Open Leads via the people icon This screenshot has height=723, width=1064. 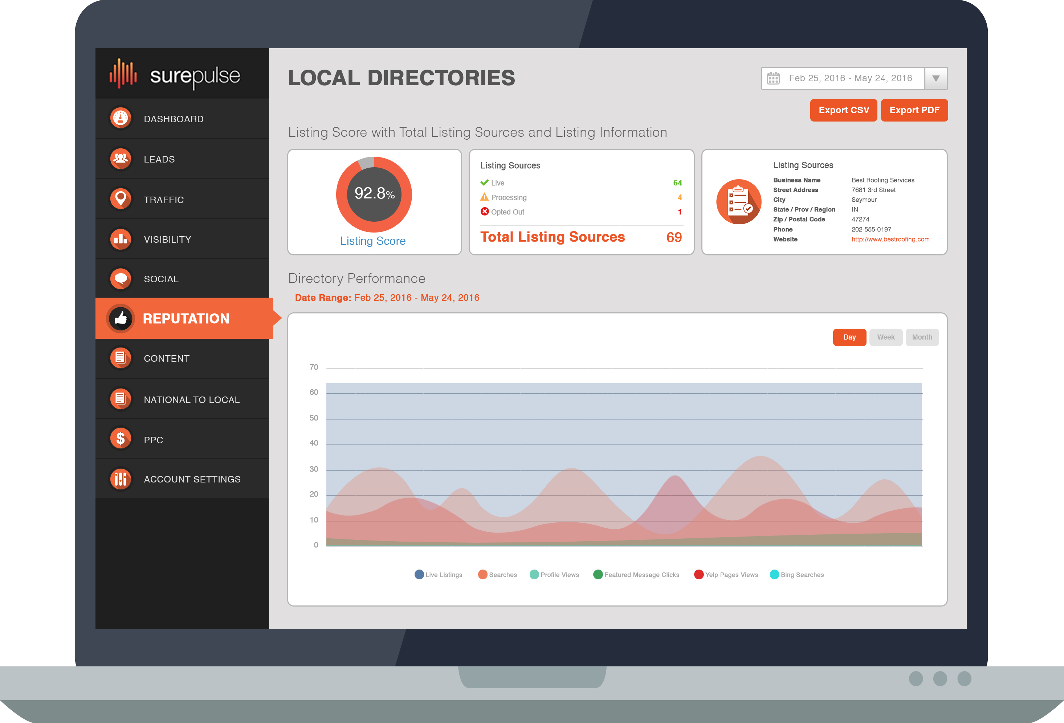tap(121, 159)
